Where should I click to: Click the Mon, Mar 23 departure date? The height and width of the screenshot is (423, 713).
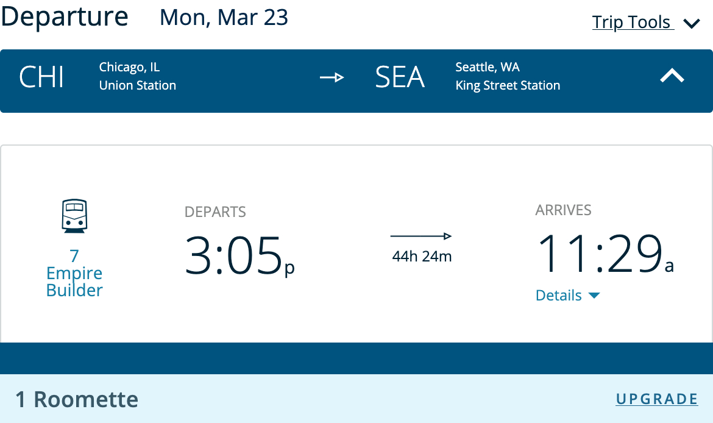pyautogui.click(x=224, y=17)
